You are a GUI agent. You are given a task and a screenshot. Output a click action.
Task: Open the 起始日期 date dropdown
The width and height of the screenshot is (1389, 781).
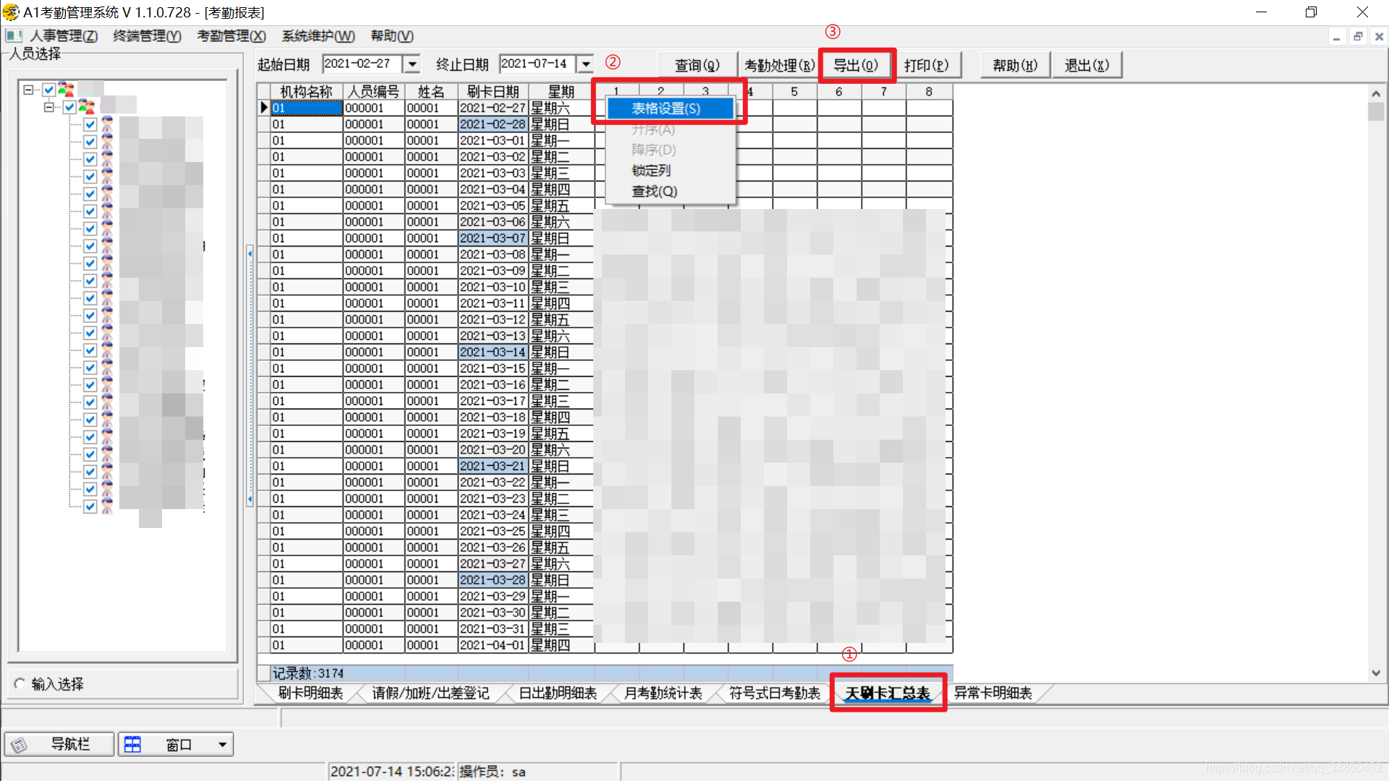point(412,64)
